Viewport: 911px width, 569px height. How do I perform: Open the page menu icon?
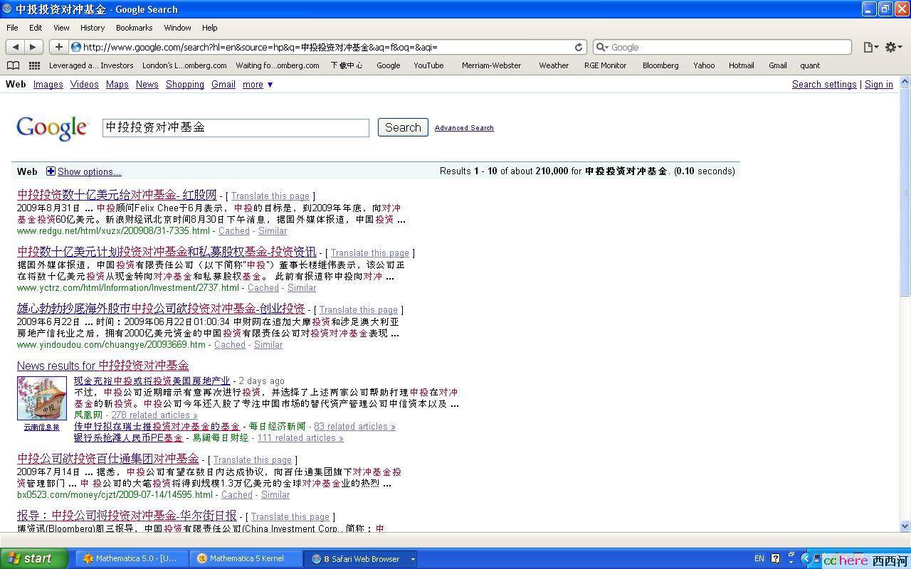[870, 47]
